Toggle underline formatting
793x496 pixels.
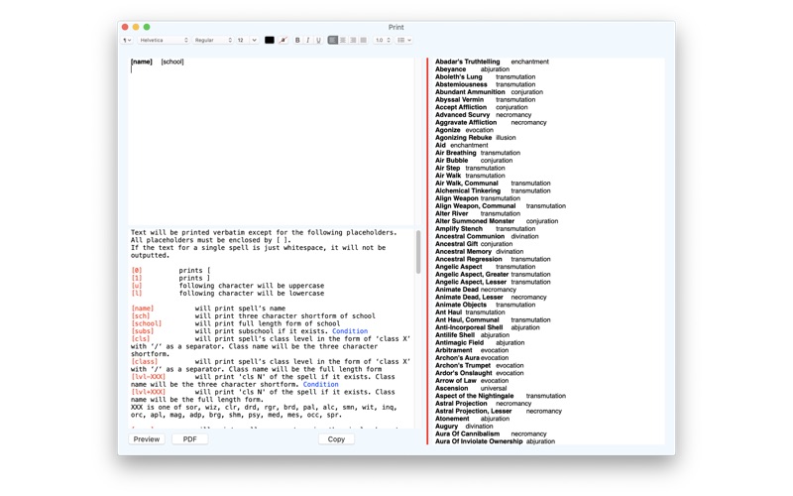(318, 40)
